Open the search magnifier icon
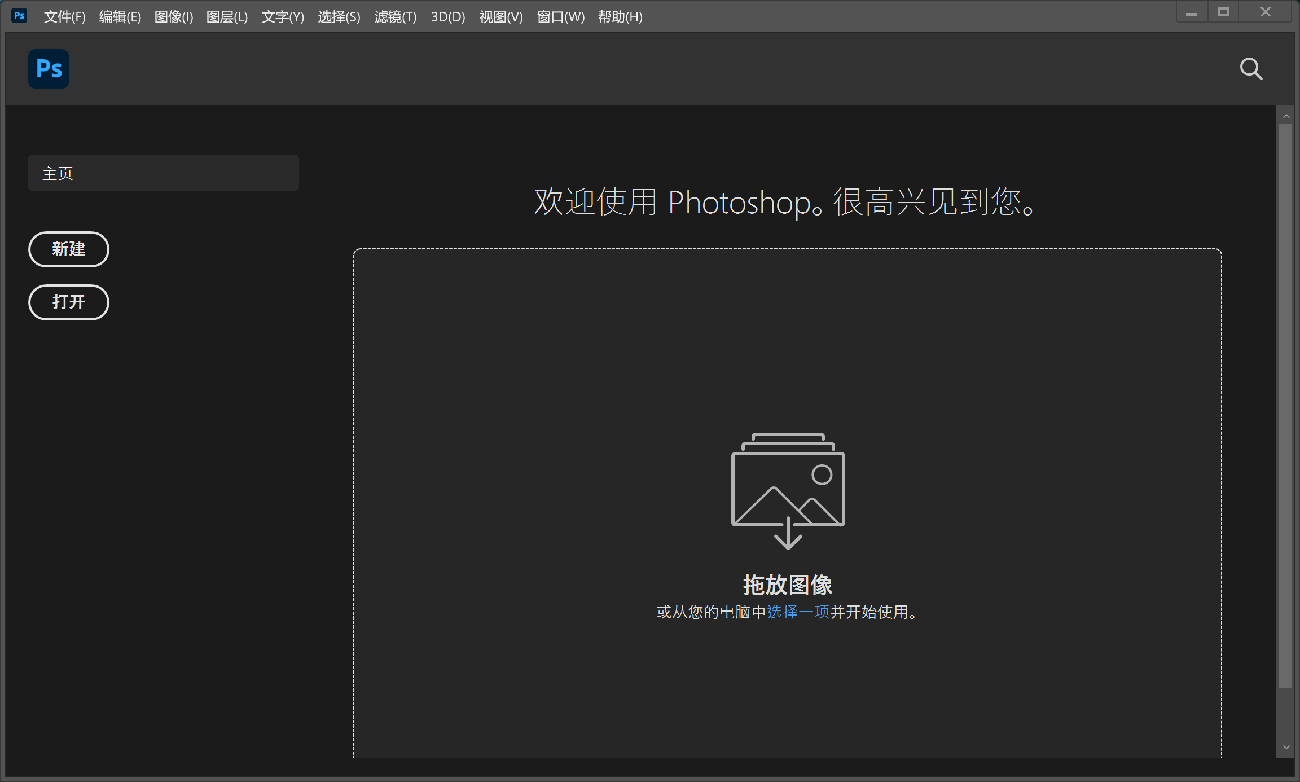This screenshot has width=1300, height=782. [1251, 69]
